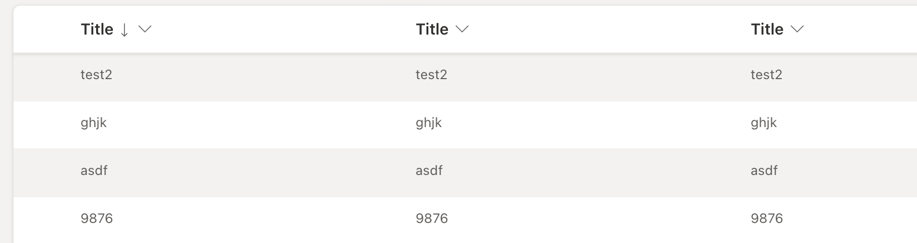The height and width of the screenshot is (243, 917).
Task: Click the leftmost Title column header text
Action: coord(97,30)
